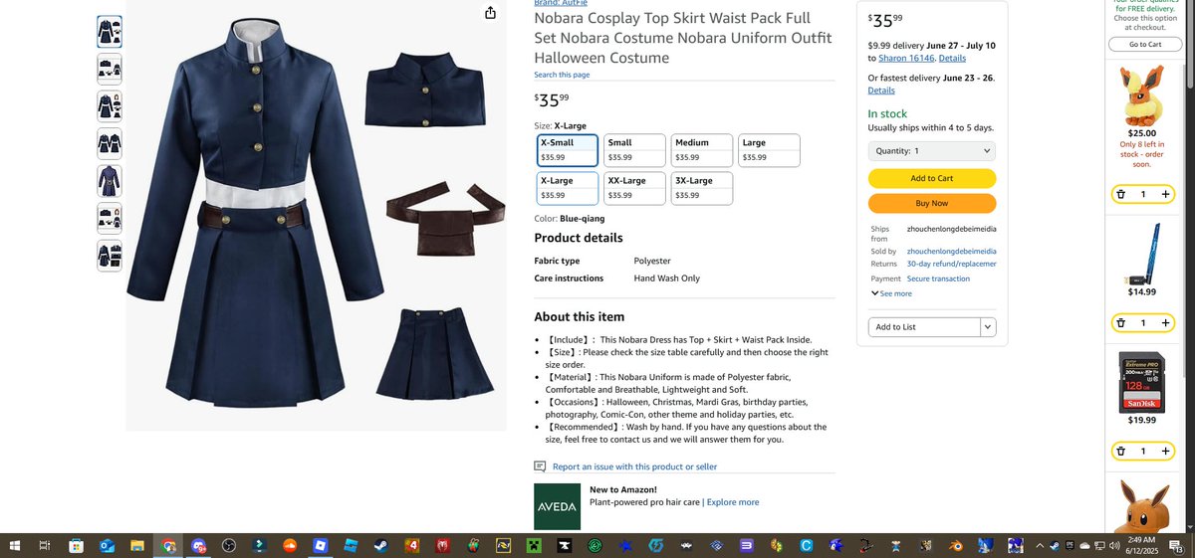Screen dimensions: 1195x558
Task: Select the fifth thumbnail with long coat
Action: [110, 181]
